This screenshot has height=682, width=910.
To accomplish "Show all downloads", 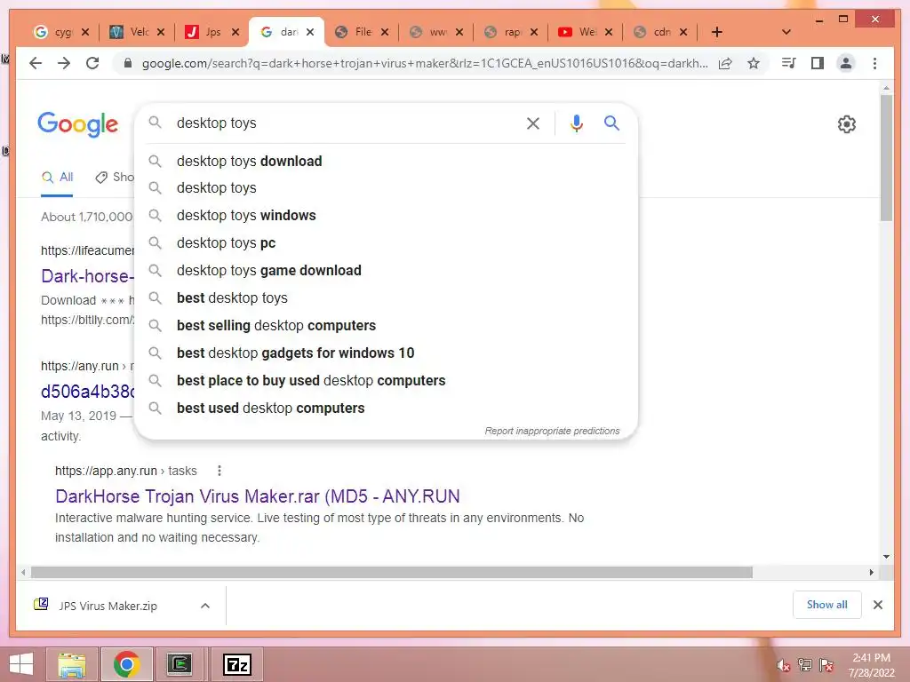I will (827, 605).
